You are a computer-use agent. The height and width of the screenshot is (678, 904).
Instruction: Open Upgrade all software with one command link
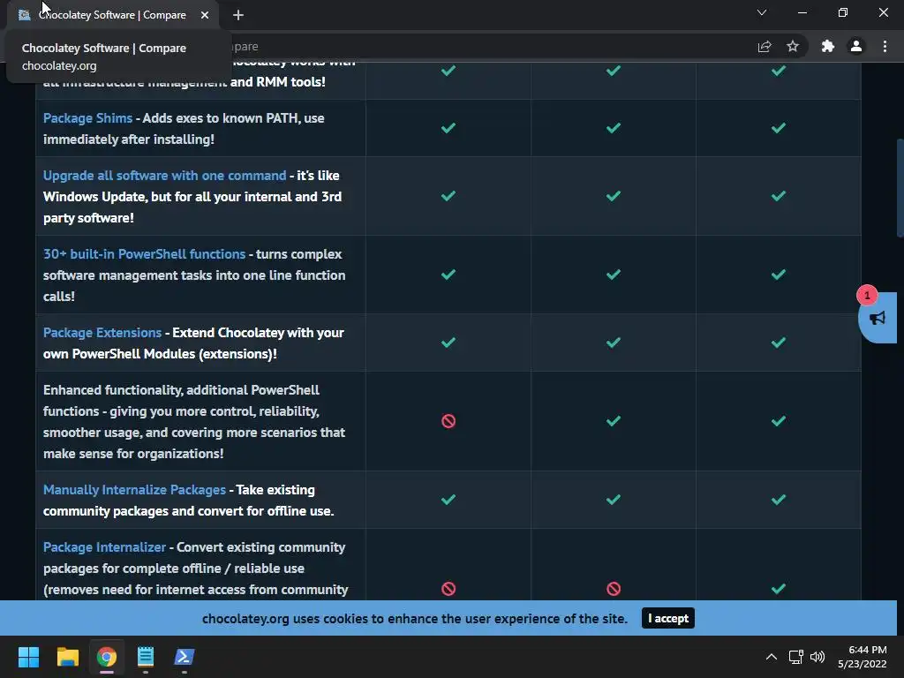coord(164,176)
